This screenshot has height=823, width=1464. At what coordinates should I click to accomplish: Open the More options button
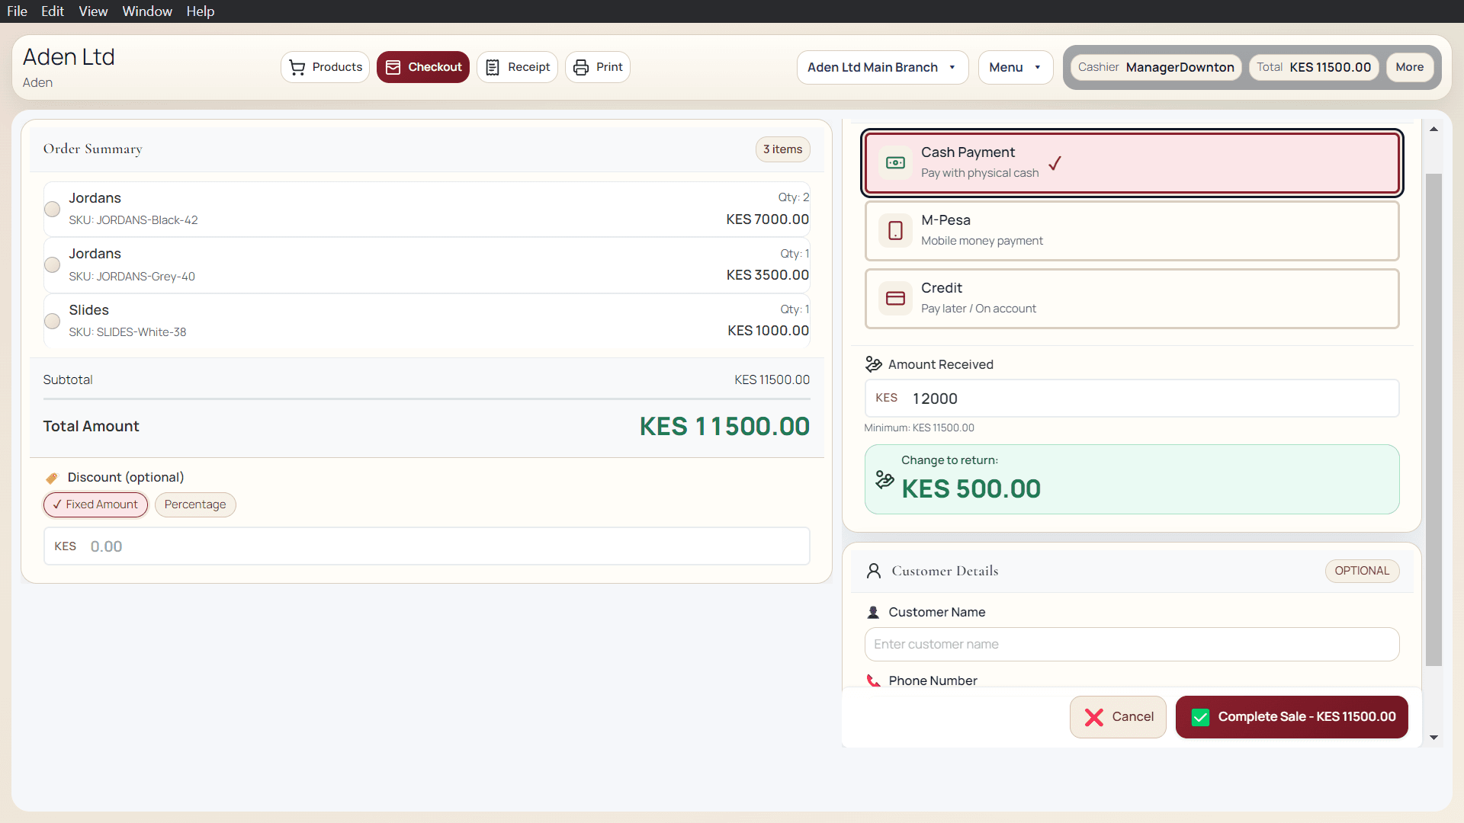point(1410,67)
